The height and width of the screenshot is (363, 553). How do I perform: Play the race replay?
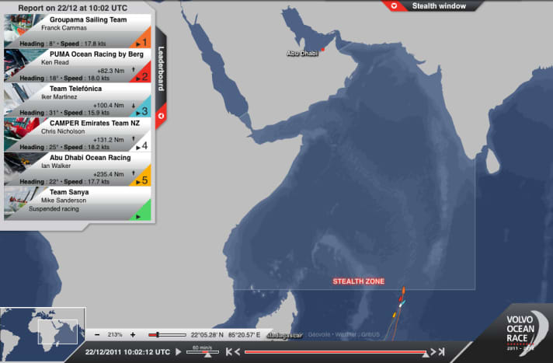179,351
